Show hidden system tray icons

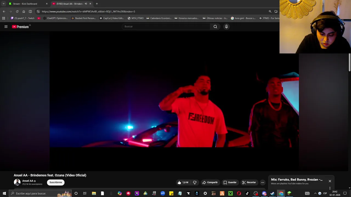pyautogui.click(x=315, y=193)
